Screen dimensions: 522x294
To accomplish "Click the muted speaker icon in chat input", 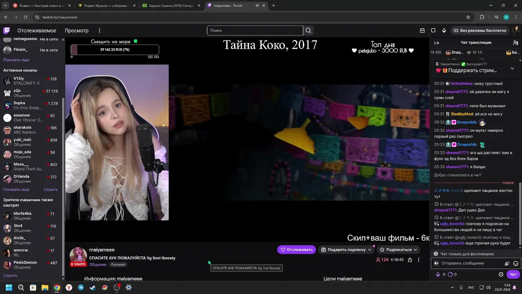I will pos(436,263).
